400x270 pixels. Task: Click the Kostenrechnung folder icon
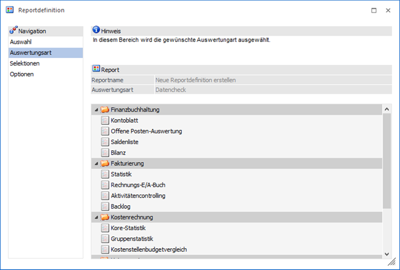(105, 217)
